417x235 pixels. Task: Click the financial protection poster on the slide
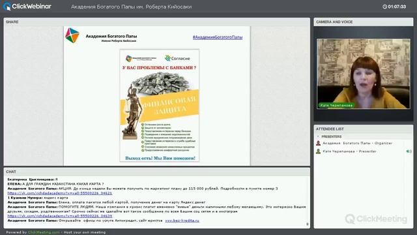159,105
